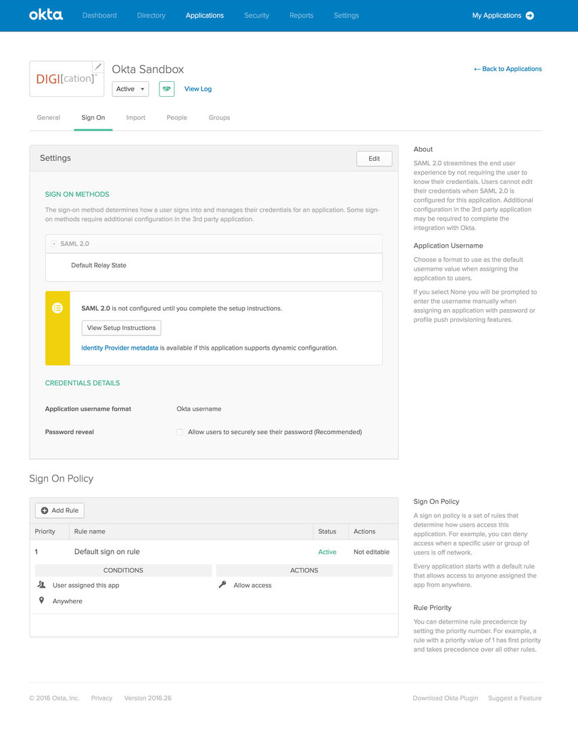Viewport: 578px width, 729px height.
Task: Click the yellow setup instructions list icon
Action: [x=57, y=308]
